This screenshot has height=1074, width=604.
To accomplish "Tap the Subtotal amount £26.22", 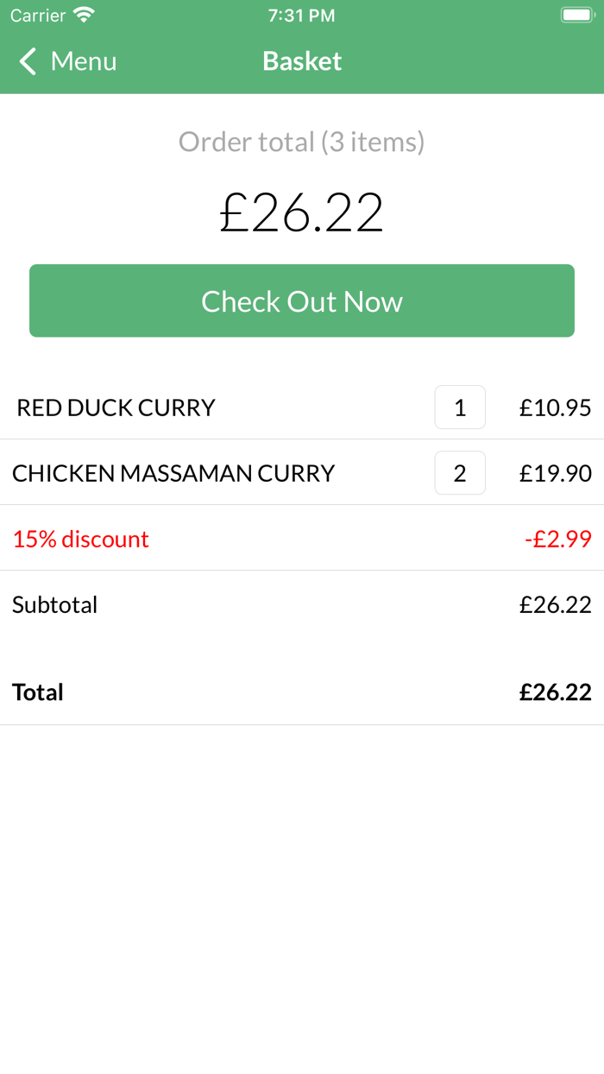I will click(555, 604).
